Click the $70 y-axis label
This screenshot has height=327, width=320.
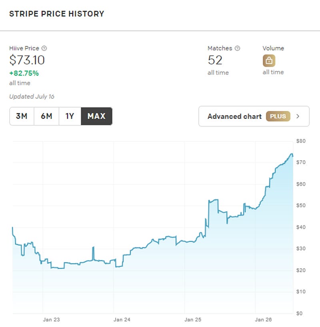(x=301, y=162)
